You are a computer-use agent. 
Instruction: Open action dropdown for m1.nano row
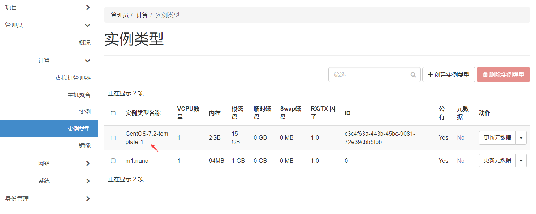521,161
